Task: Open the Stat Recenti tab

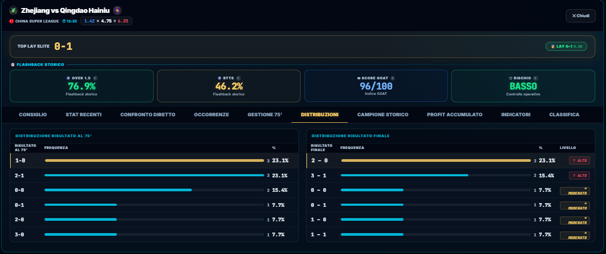Action: tap(84, 115)
